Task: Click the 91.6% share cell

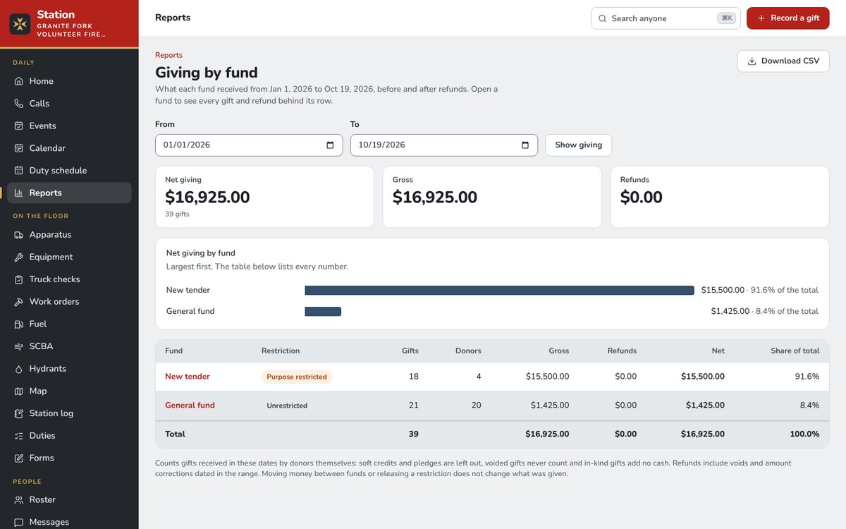Action: (x=807, y=377)
